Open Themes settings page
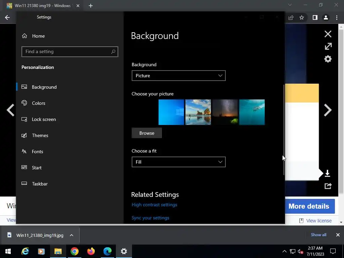 (x=40, y=135)
